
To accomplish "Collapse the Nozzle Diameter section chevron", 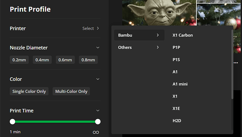I will tap(98, 48).
